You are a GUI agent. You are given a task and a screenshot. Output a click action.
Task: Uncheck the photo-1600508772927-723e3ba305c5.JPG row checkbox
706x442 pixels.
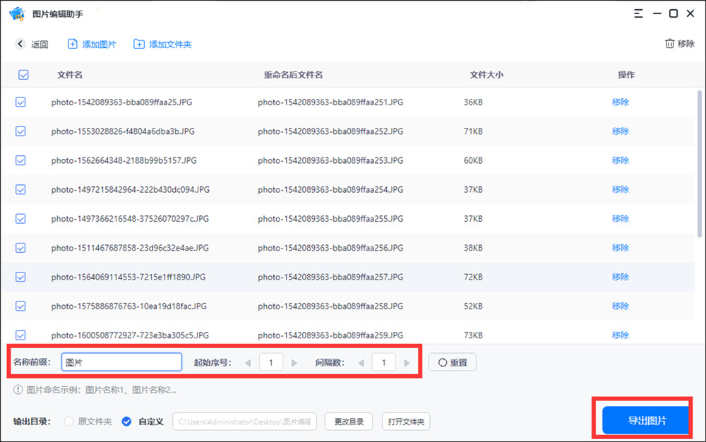20,335
